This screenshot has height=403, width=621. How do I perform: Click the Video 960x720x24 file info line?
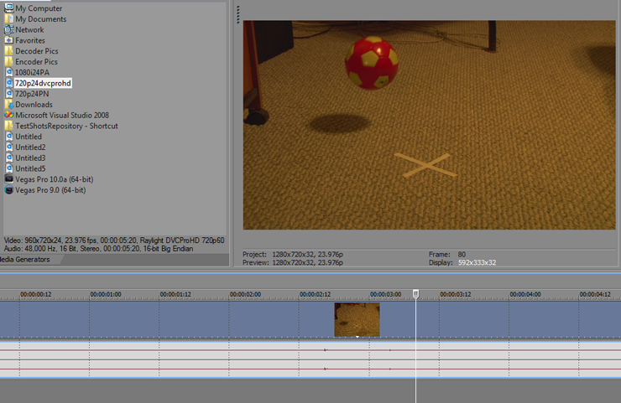pyautogui.click(x=114, y=240)
